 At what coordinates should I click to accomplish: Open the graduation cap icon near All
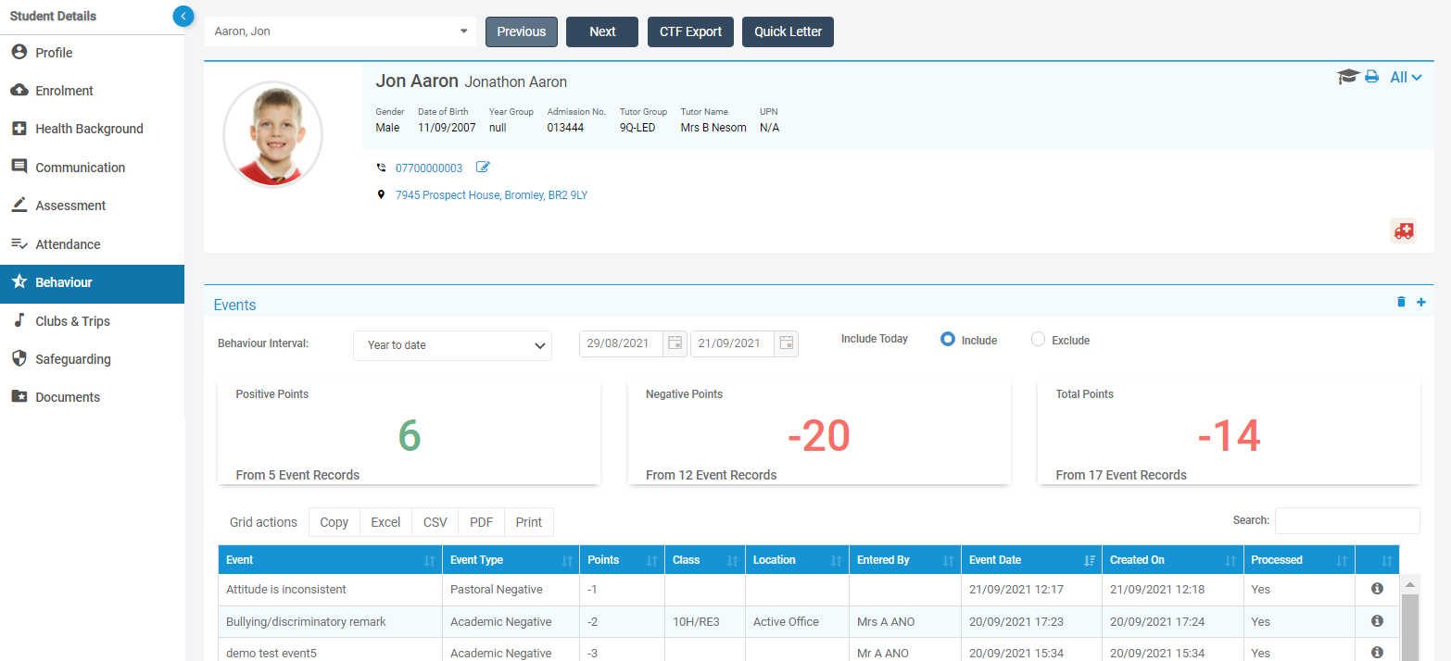coord(1348,77)
